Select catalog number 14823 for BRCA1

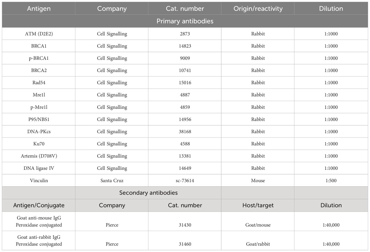coord(185,46)
